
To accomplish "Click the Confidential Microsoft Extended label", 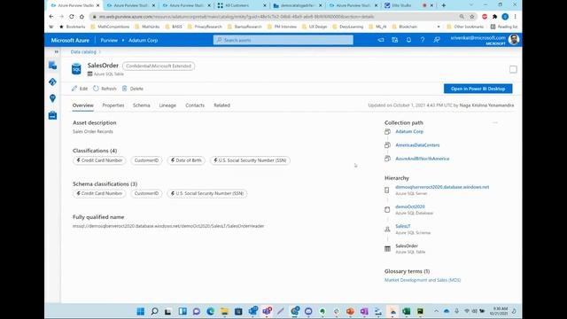I will tap(159, 66).
